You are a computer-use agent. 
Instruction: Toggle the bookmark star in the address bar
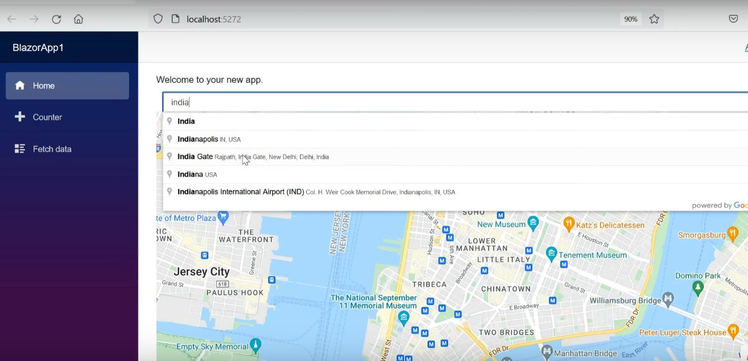click(x=654, y=19)
